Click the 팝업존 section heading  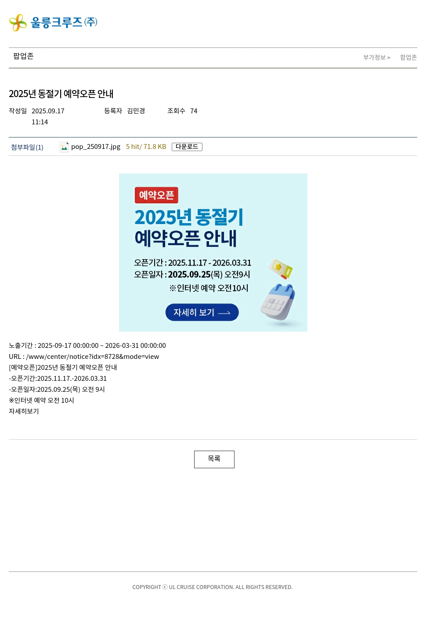(23, 56)
